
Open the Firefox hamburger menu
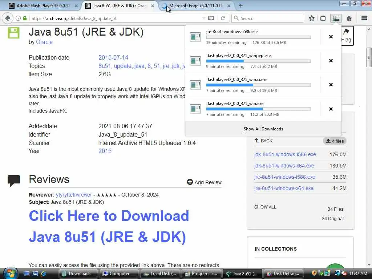click(364, 18)
